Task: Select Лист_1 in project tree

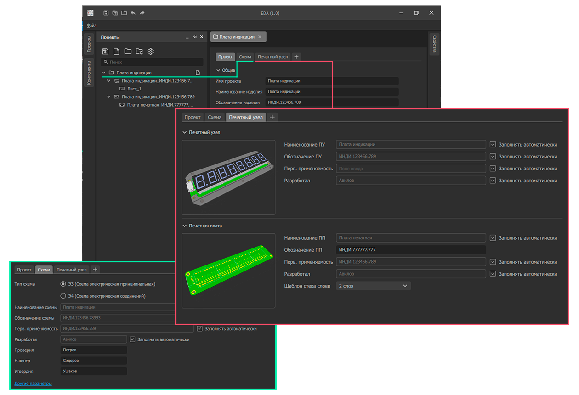Action: click(x=134, y=89)
